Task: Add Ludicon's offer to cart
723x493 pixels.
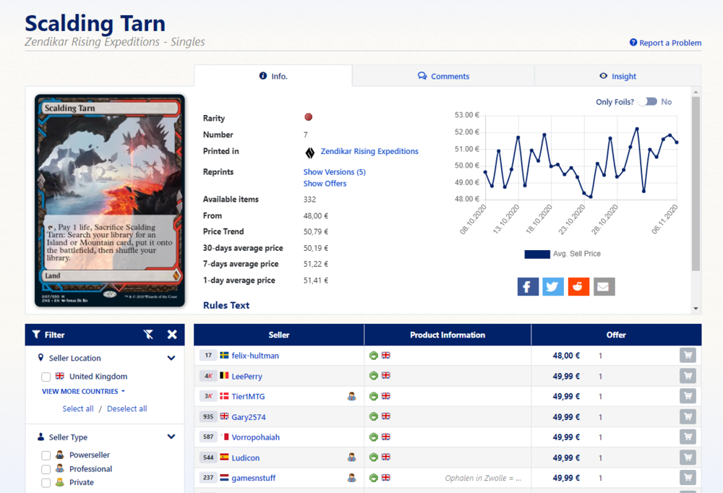Action: 688,458
